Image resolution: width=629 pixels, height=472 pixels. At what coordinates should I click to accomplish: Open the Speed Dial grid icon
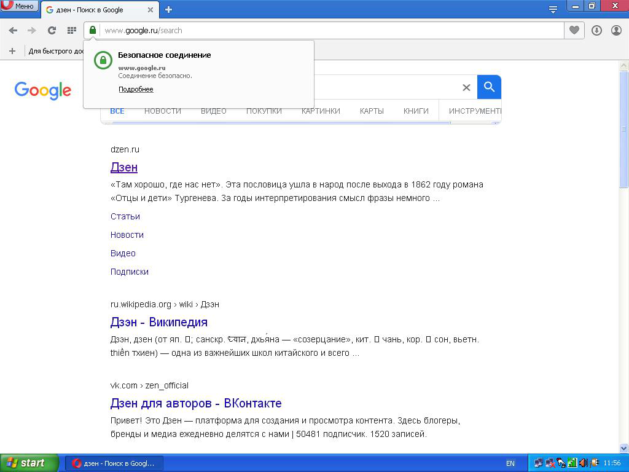click(72, 31)
